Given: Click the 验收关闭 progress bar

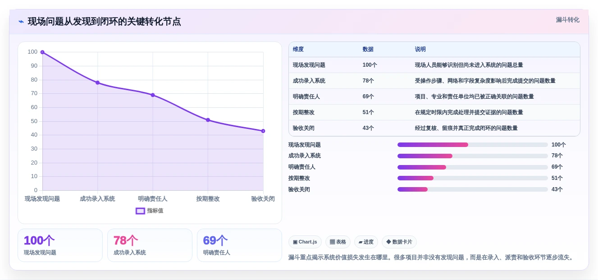Looking at the screenshot, I should tap(473, 189).
